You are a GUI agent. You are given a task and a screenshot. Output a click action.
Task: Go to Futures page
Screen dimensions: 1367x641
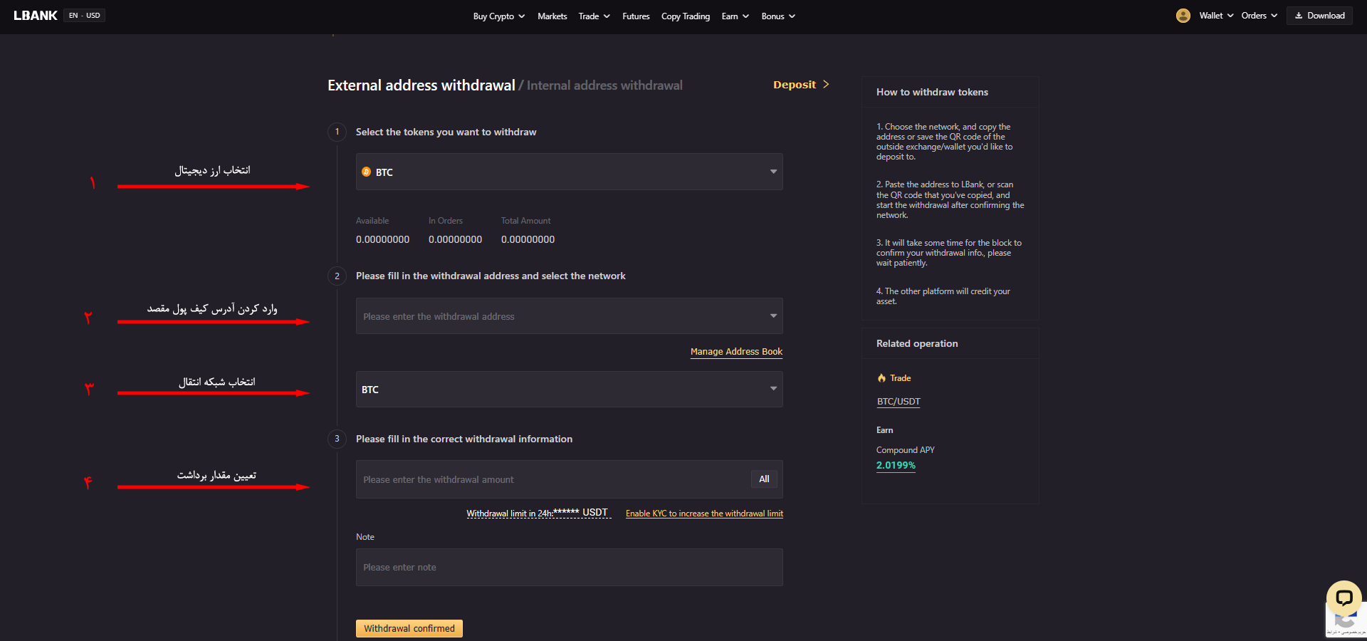(x=636, y=16)
